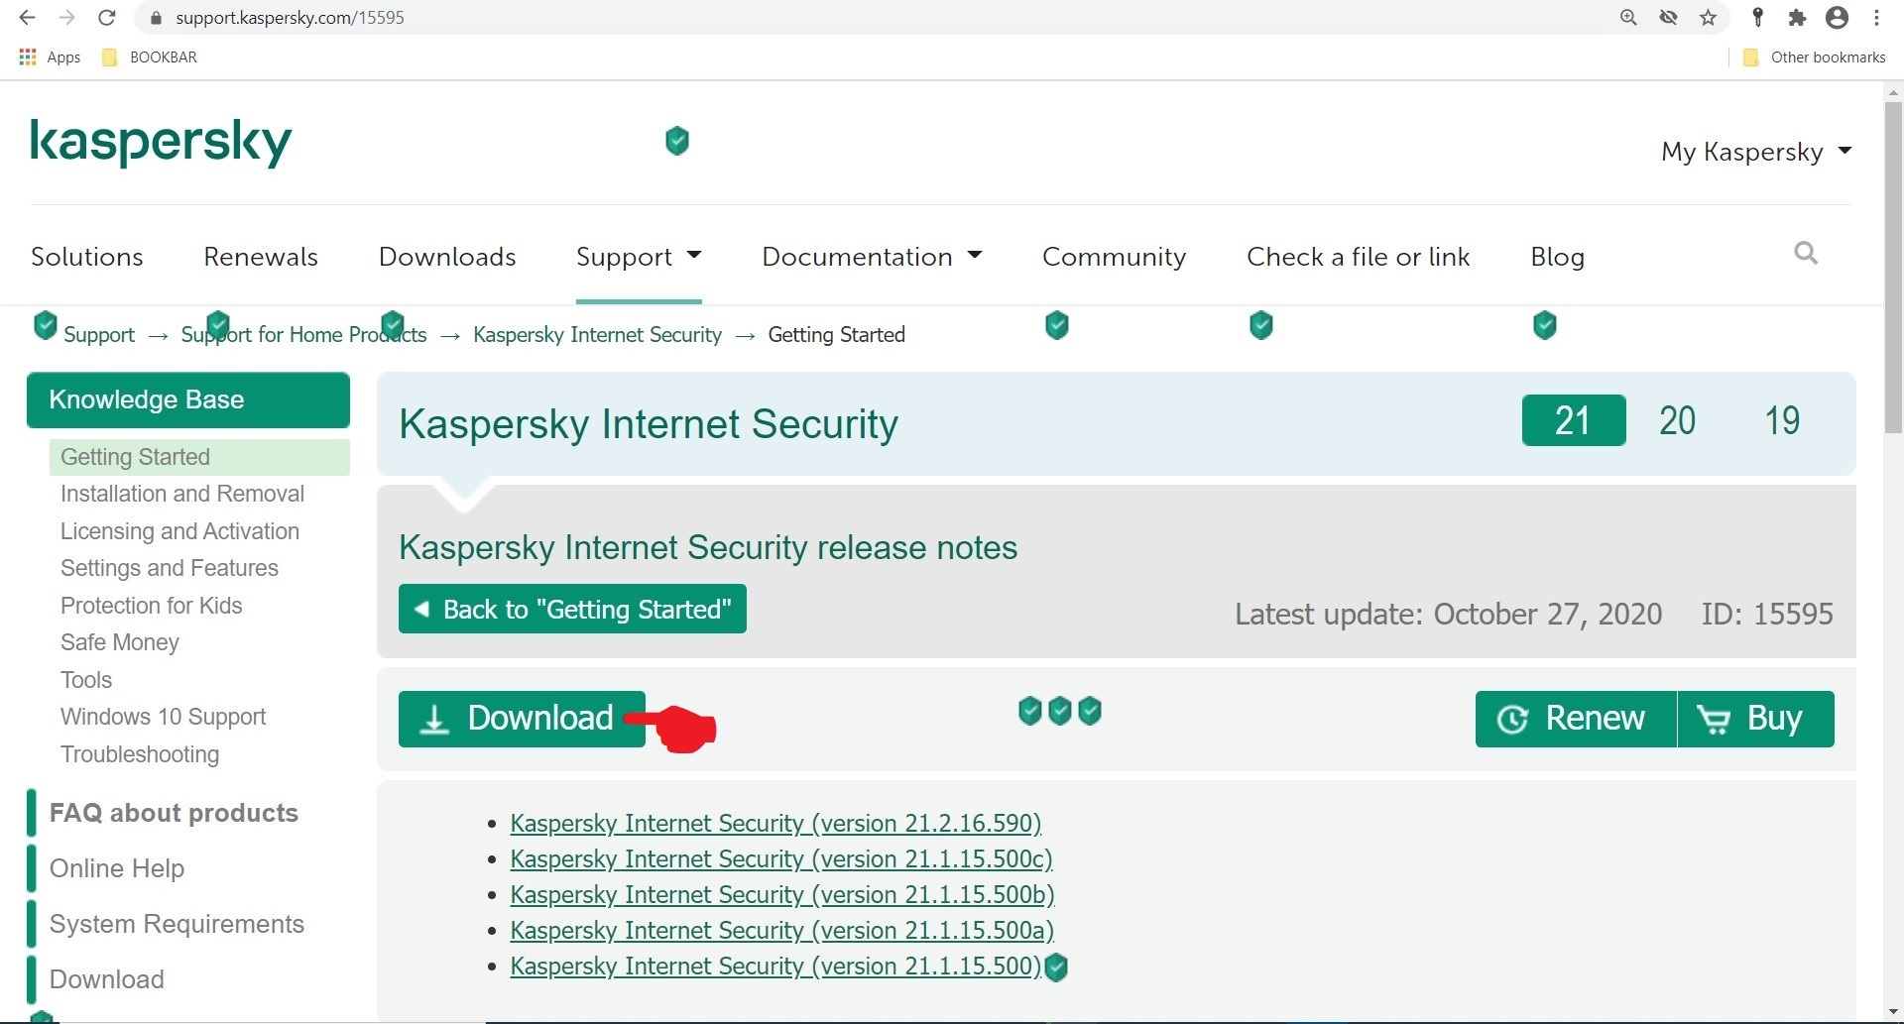Expand the Documentation menu dropdown

click(872, 257)
